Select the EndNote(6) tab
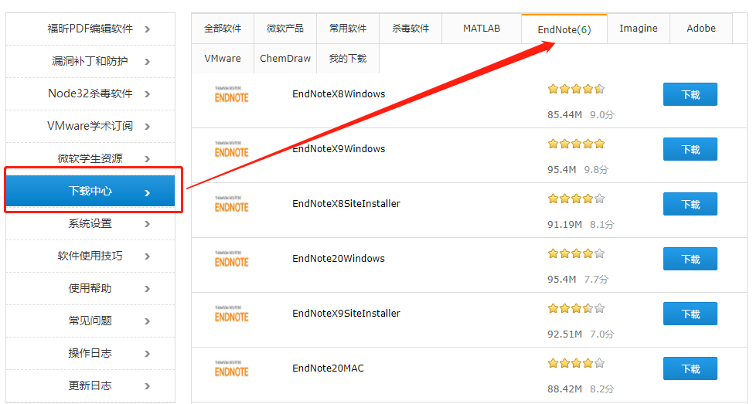 564,29
